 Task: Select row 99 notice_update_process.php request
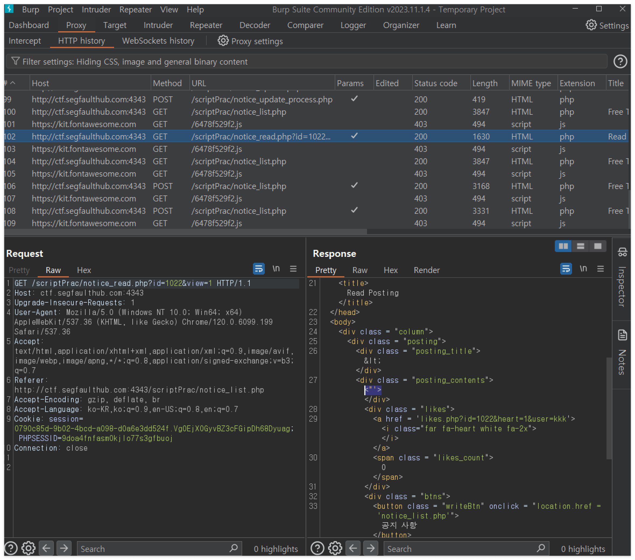316,99
